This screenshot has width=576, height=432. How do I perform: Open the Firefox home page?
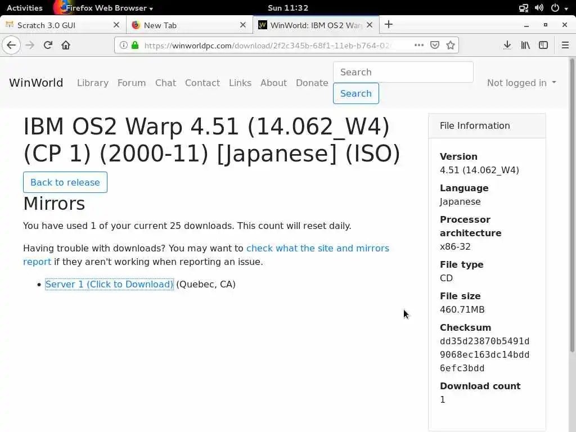click(x=66, y=45)
